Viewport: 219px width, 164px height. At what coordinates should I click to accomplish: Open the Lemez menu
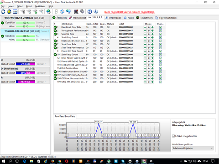(10, 6)
